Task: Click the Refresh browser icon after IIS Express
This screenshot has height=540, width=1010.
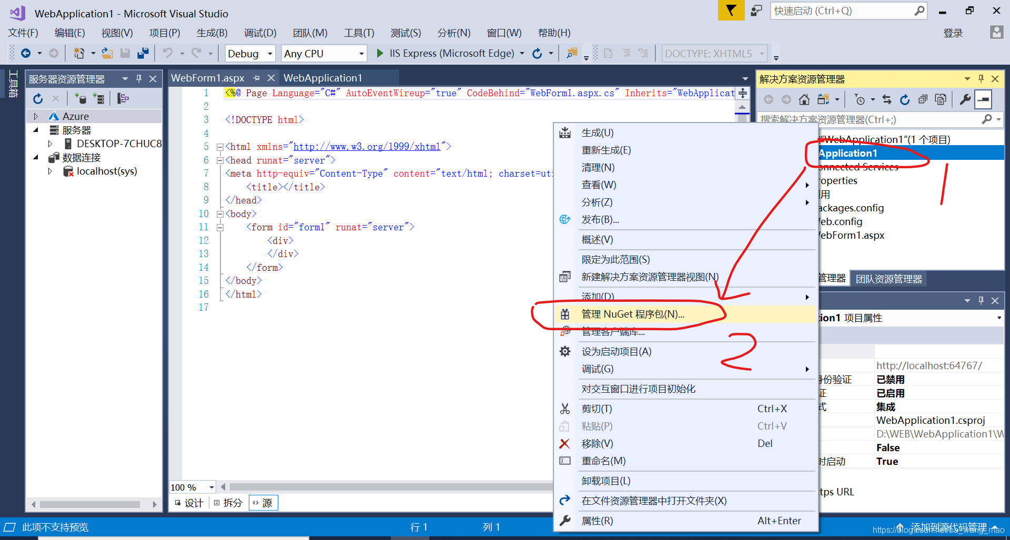Action: pyautogui.click(x=537, y=53)
